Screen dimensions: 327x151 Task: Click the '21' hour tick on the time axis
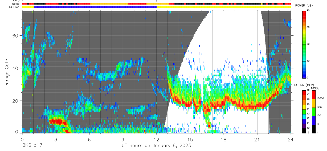(257, 139)
